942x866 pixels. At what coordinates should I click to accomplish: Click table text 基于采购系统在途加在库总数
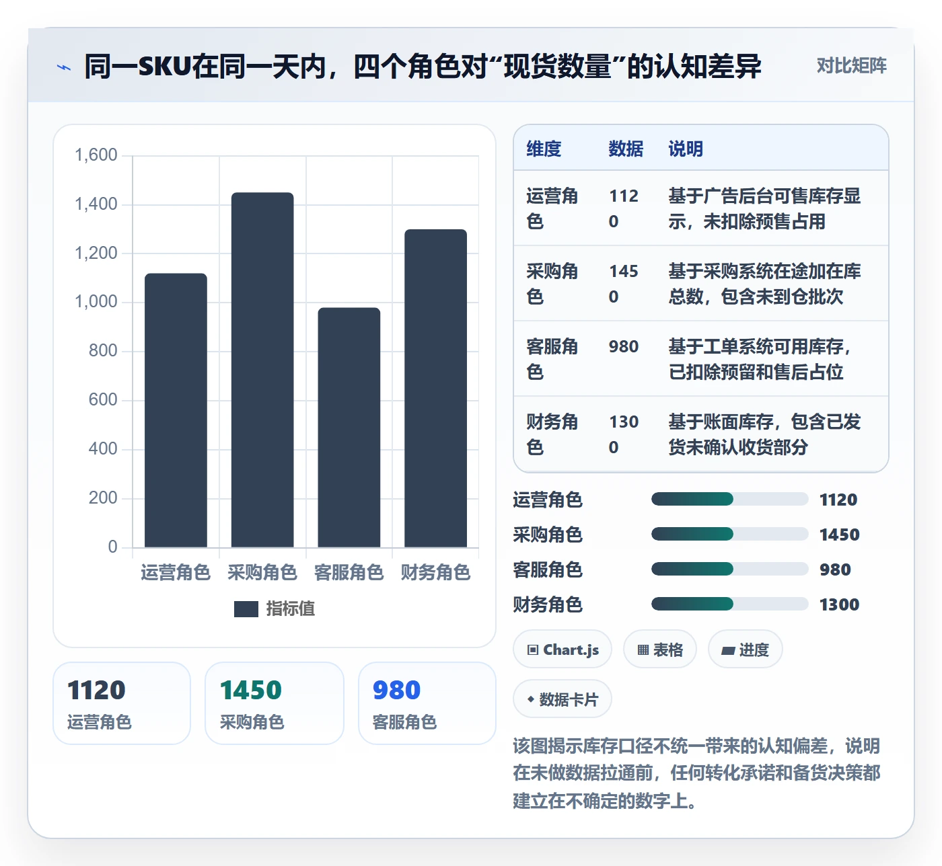pyautogui.click(x=764, y=284)
